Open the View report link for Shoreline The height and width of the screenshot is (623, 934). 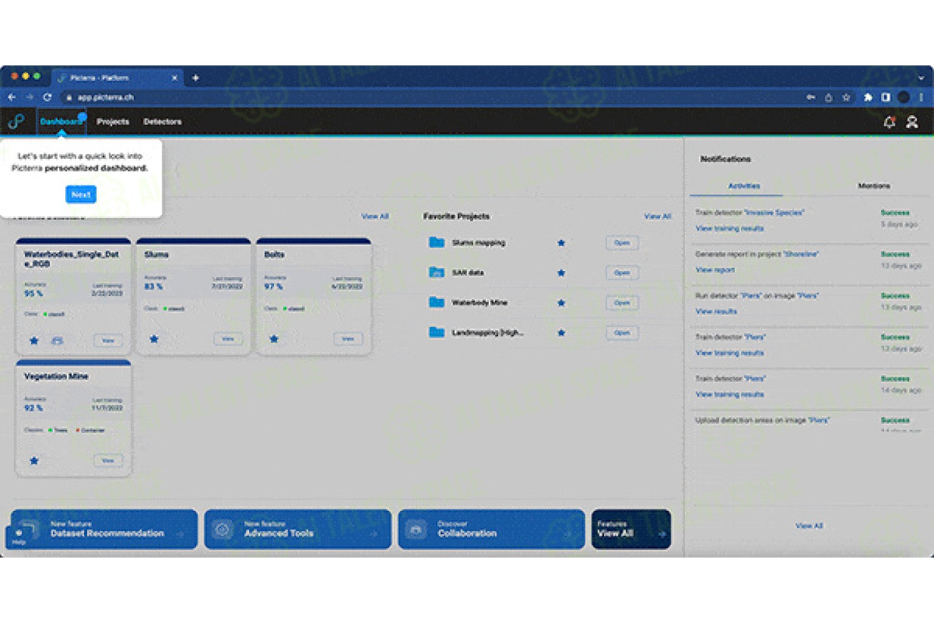pos(715,270)
